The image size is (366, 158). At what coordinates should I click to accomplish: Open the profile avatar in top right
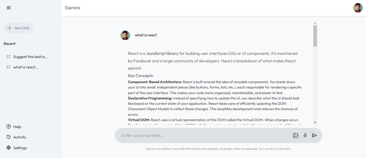pos(358,8)
